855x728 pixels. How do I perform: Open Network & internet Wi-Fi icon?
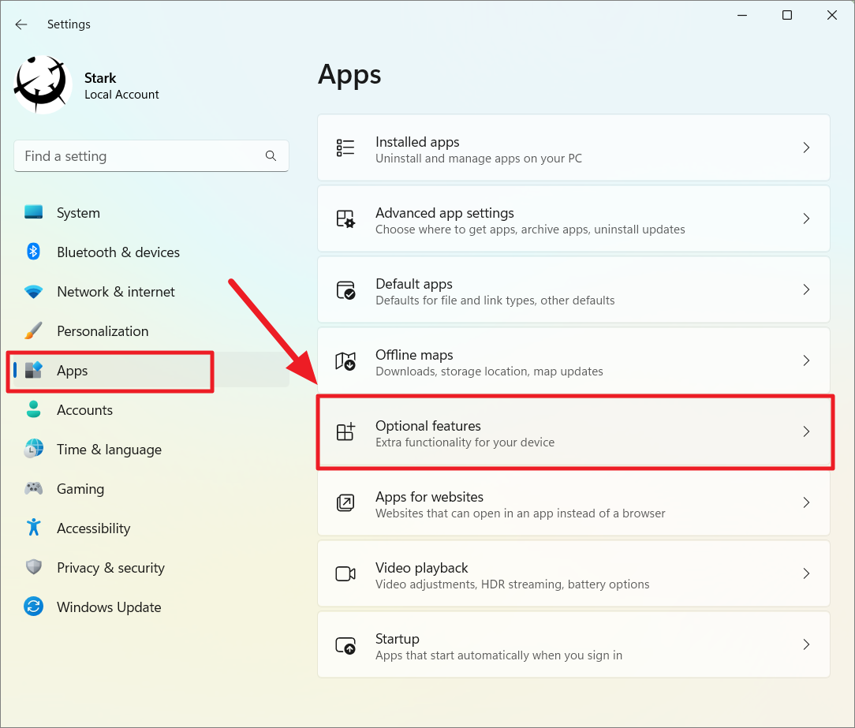point(33,292)
